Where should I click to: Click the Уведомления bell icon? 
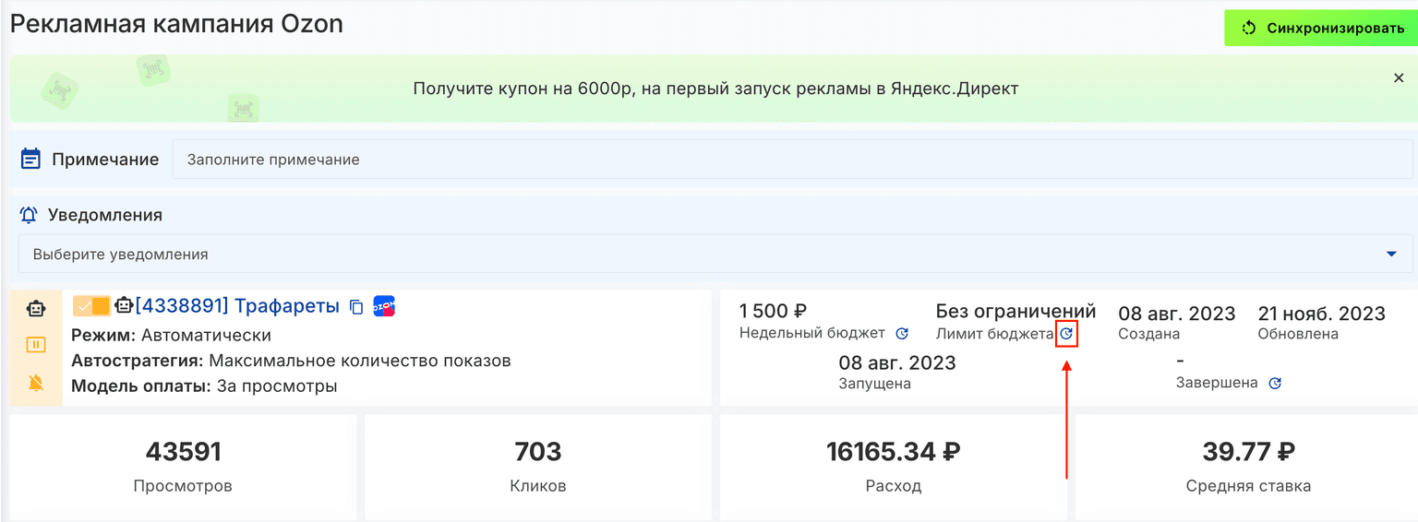point(29,215)
